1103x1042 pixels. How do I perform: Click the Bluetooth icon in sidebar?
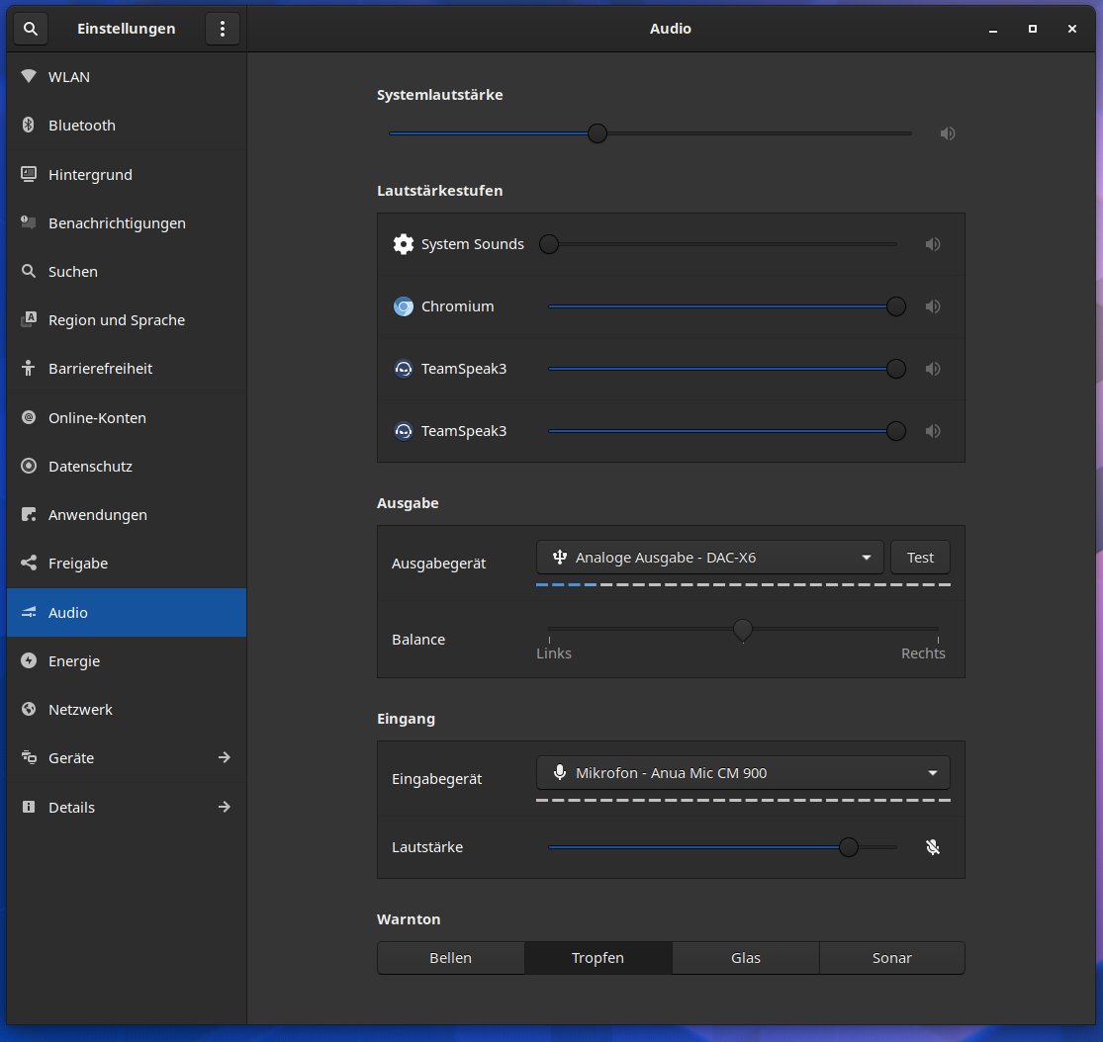[28, 125]
